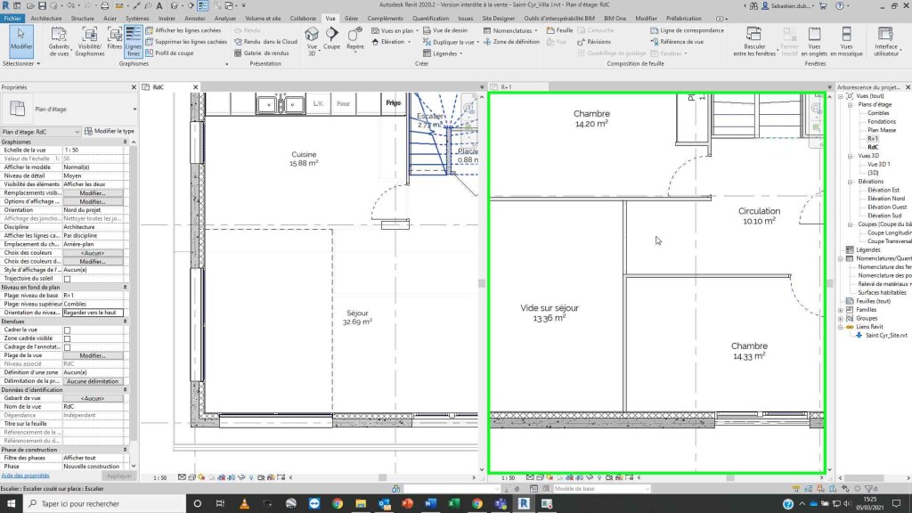
Task: Collapse the Etendues properties section
Action: point(125,321)
